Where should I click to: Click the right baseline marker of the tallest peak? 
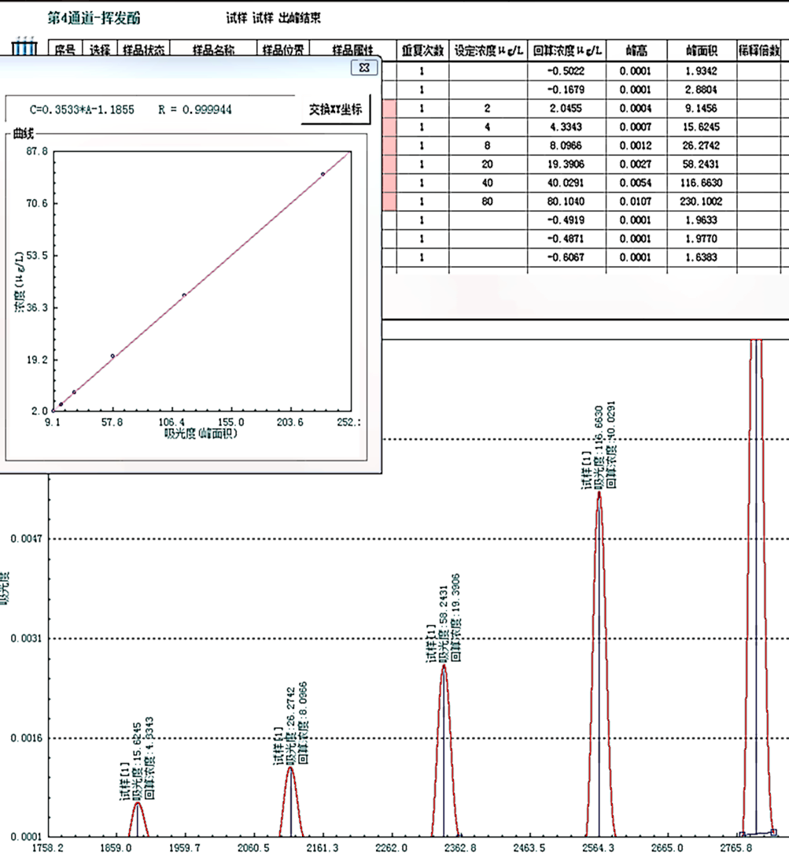773,831
